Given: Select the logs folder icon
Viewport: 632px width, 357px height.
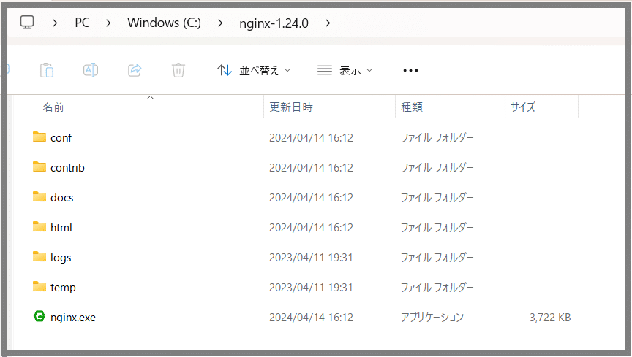Looking at the screenshot, I should pos(39,256).
